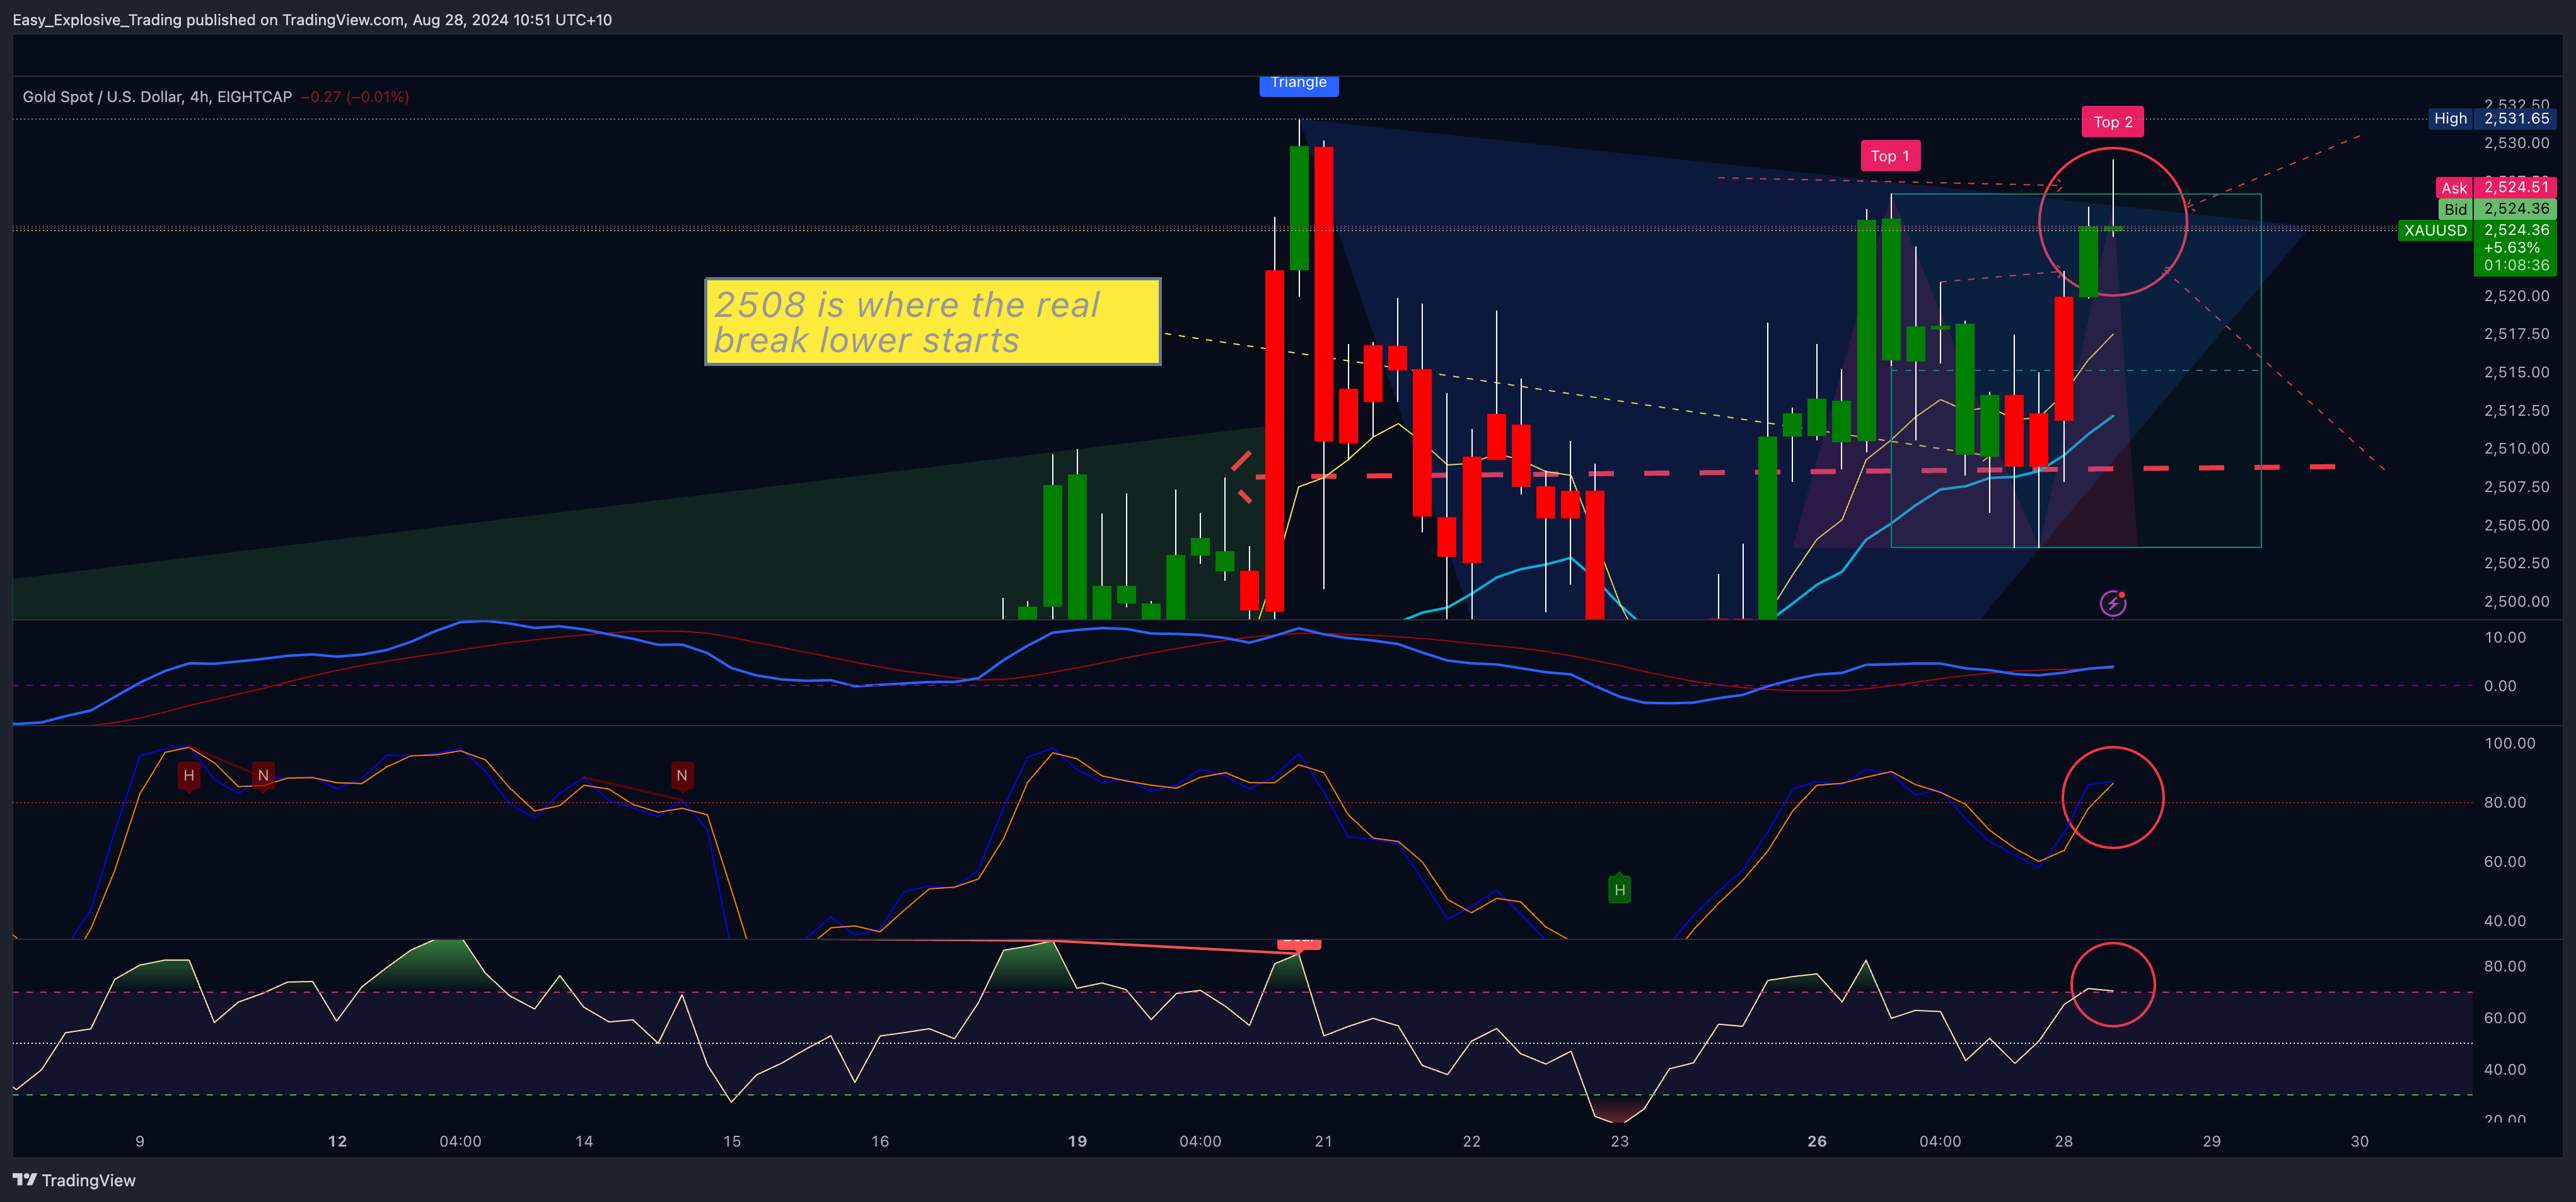Image resolution: width=2576 pixels, height=1202 pixels.
Task: Click the red H marker in stochastic pane
Action: click(x=189, y=776)
